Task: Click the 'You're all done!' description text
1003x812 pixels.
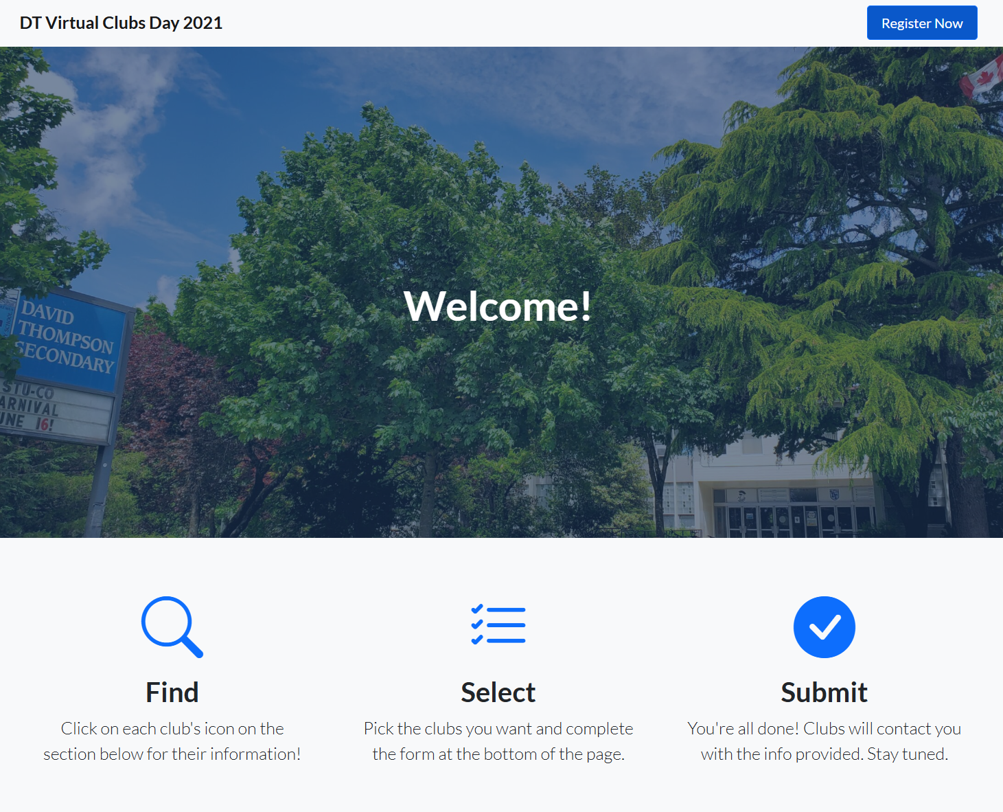Action: 825,741
